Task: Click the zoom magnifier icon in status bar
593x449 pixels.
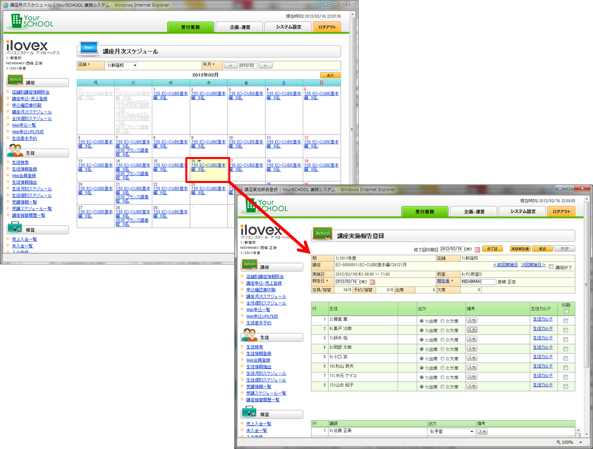Action: pyautogui.click(x=558, y=442)
